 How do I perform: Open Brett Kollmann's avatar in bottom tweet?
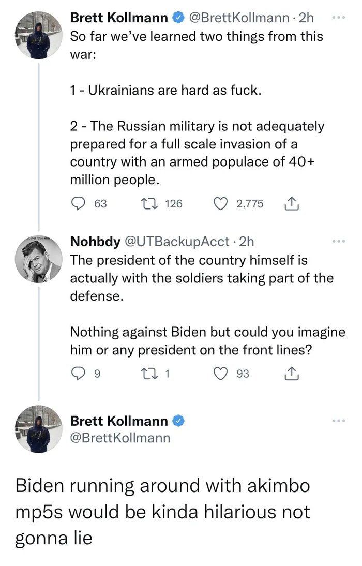point(39,429)
